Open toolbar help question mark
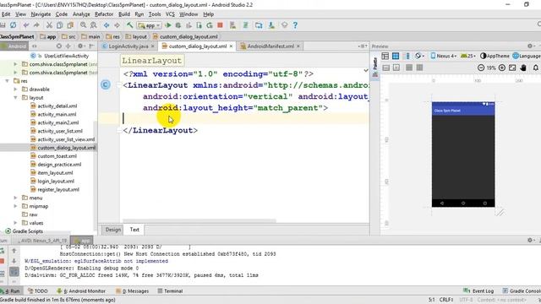The image size is (541, 304). click(295, 25)
